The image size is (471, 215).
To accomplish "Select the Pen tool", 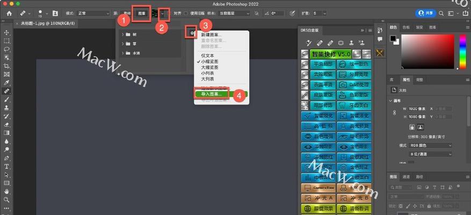I will [6, 158].
